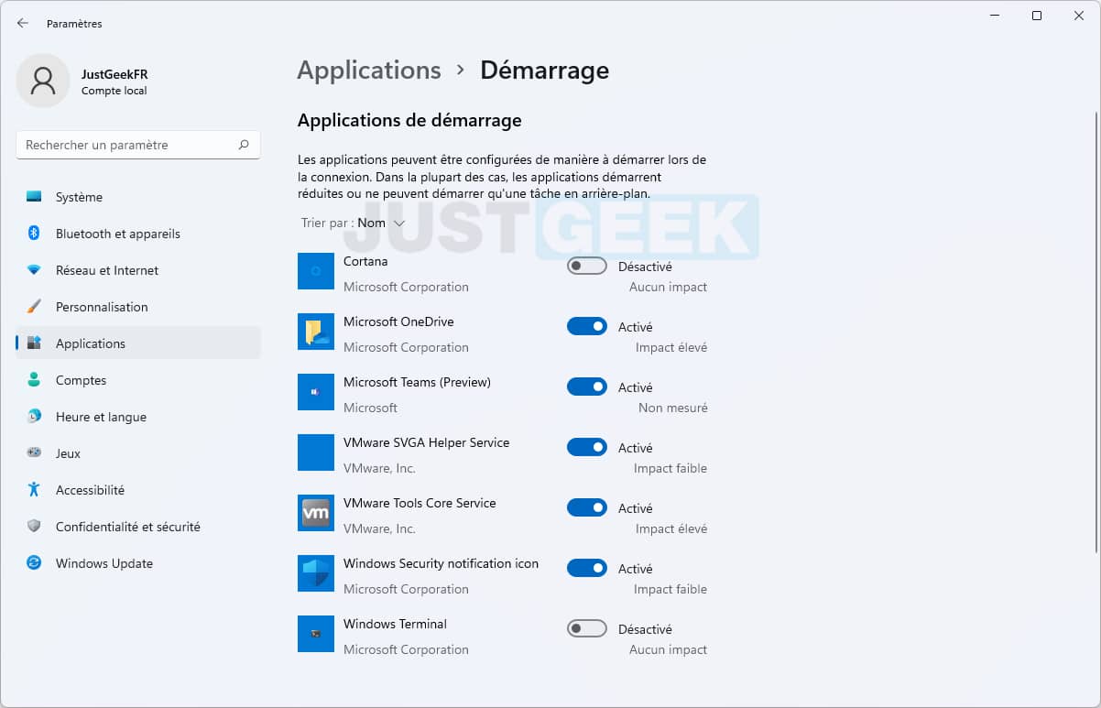1101x708 pixels.
Task: Click the Windows Security notification icon label
Action: (441, 563)
